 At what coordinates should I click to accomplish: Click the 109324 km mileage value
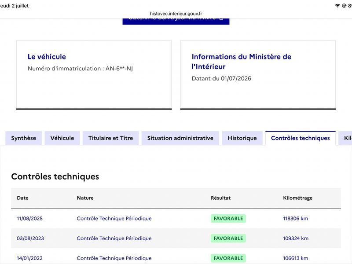point(296,238)
